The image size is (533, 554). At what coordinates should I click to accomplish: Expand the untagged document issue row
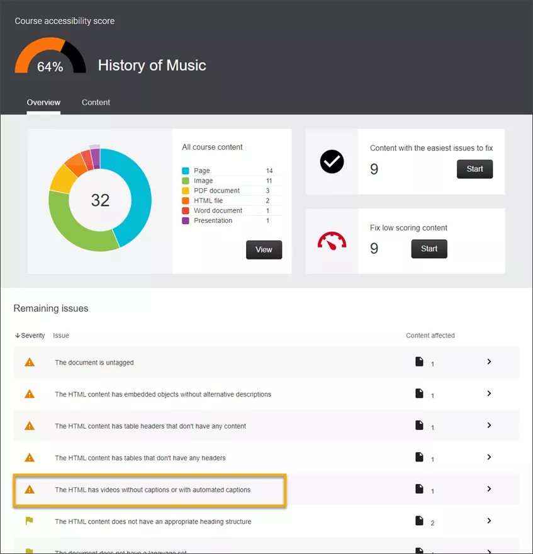pyautogui.click(x=489, y=361)
